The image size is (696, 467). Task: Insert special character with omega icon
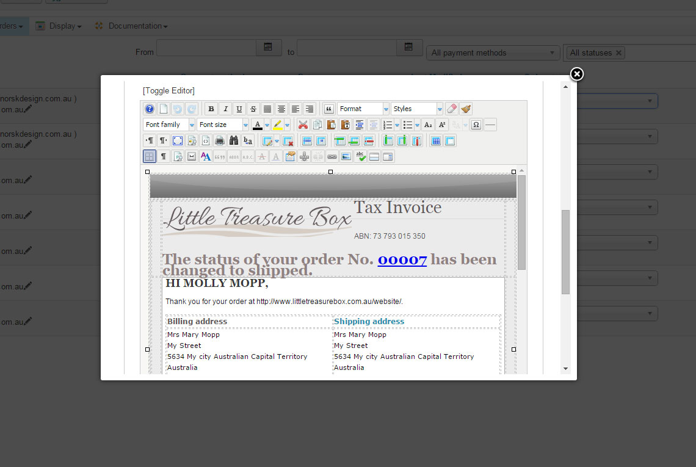[476, 125]
